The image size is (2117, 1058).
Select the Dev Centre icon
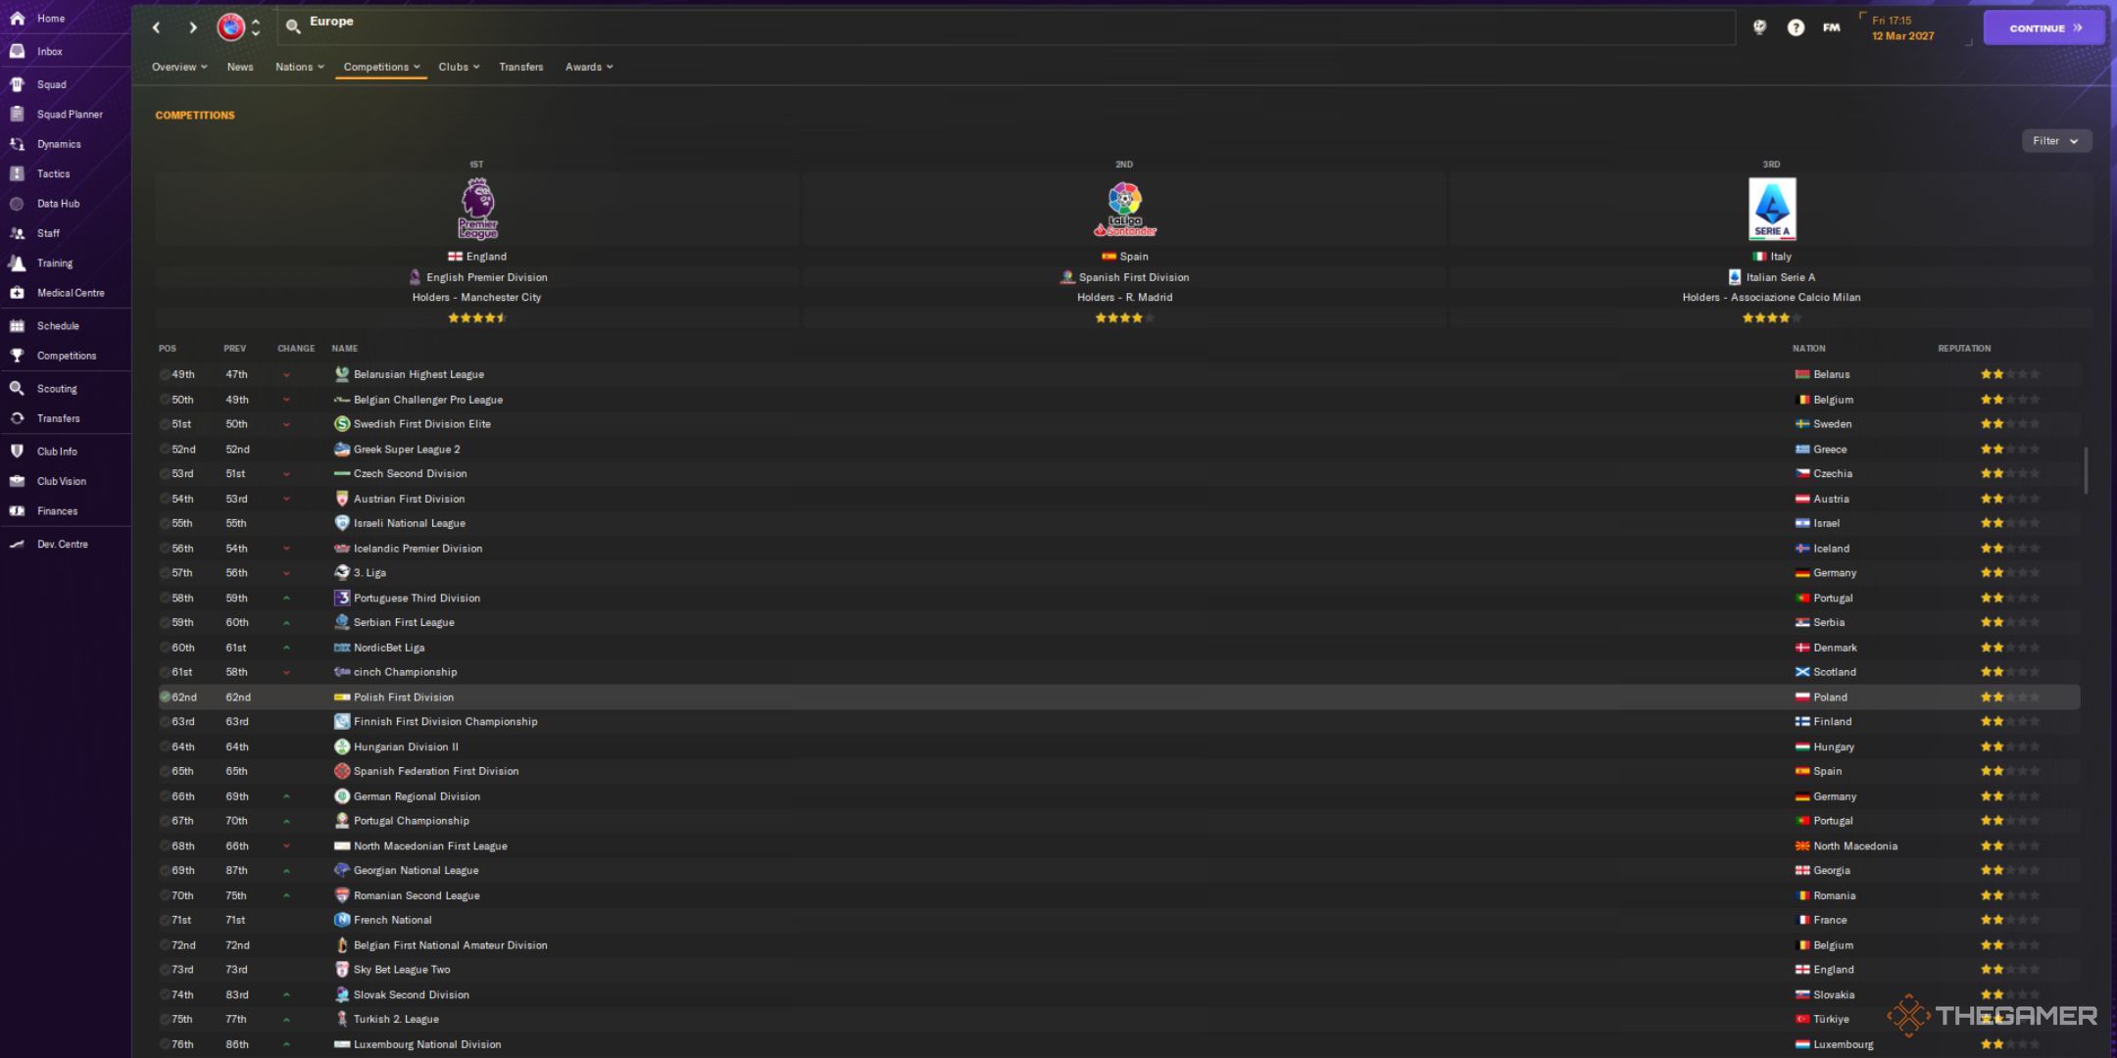point(19,544)
